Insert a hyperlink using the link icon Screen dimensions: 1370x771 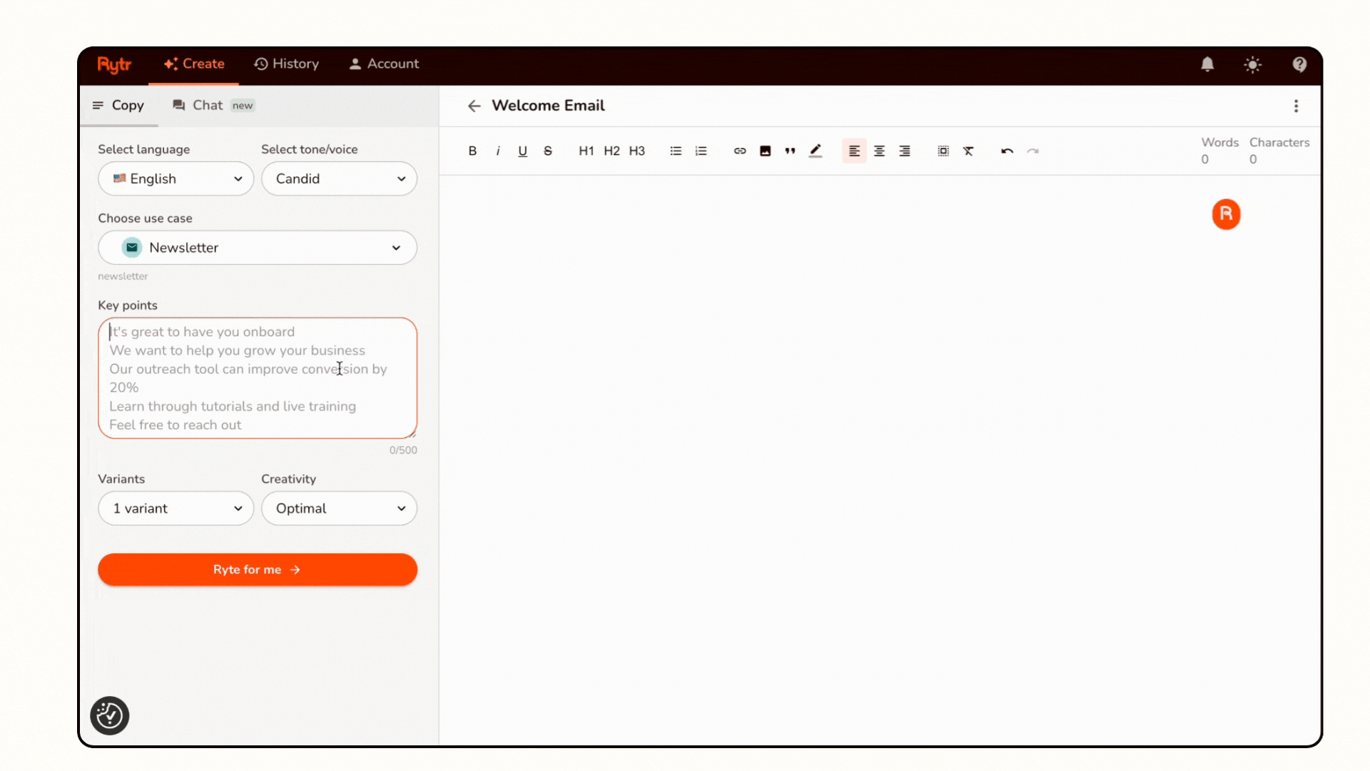(x=739, y=151)
